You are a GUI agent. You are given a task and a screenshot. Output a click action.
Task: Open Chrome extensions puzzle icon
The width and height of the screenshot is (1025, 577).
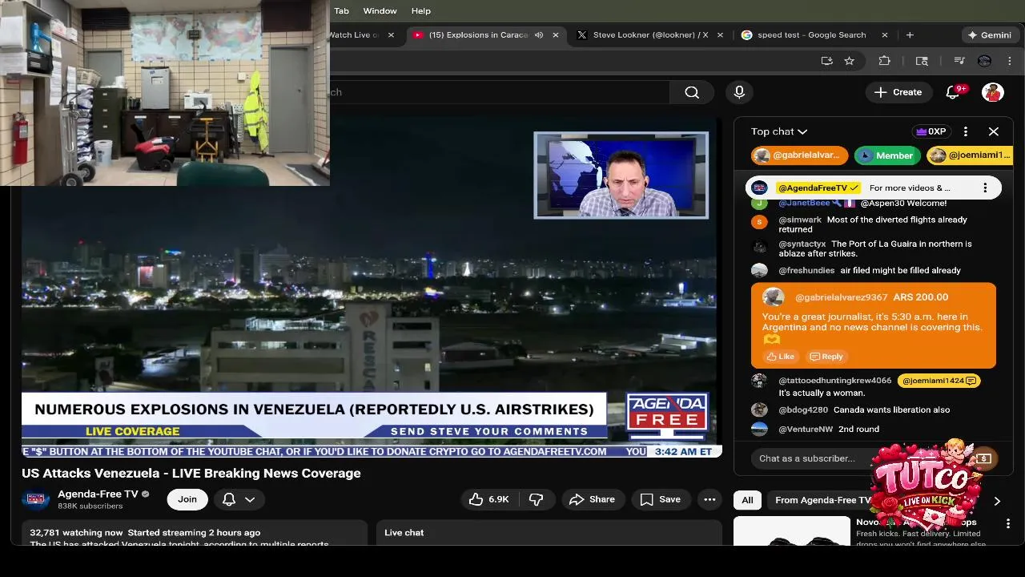coord(885,61)
